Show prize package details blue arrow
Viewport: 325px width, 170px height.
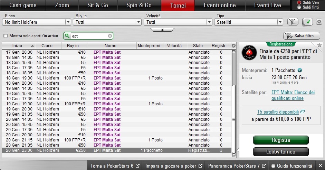coord(300,70)
